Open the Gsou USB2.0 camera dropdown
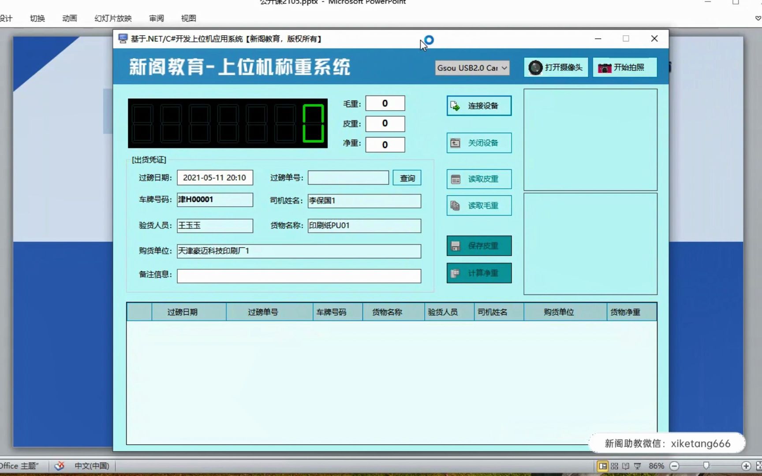Screen dimensions: 762x476 coord(472,68)
